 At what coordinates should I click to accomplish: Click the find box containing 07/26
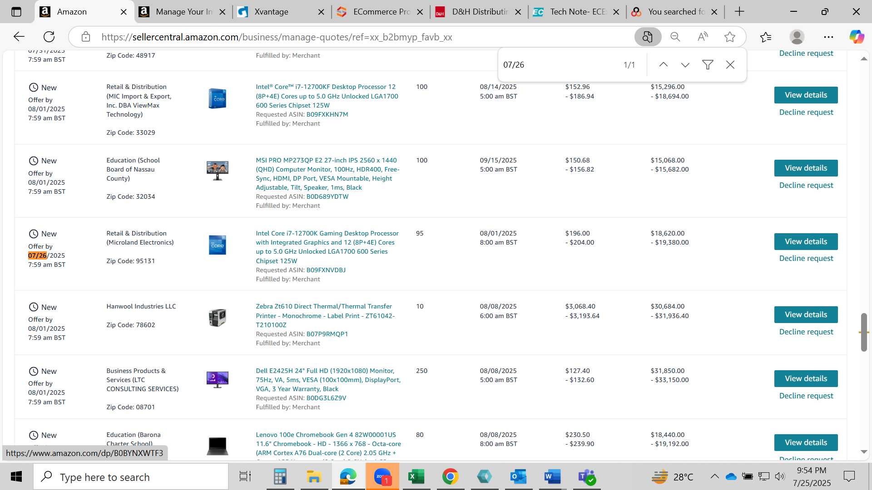tap(559, 65)
